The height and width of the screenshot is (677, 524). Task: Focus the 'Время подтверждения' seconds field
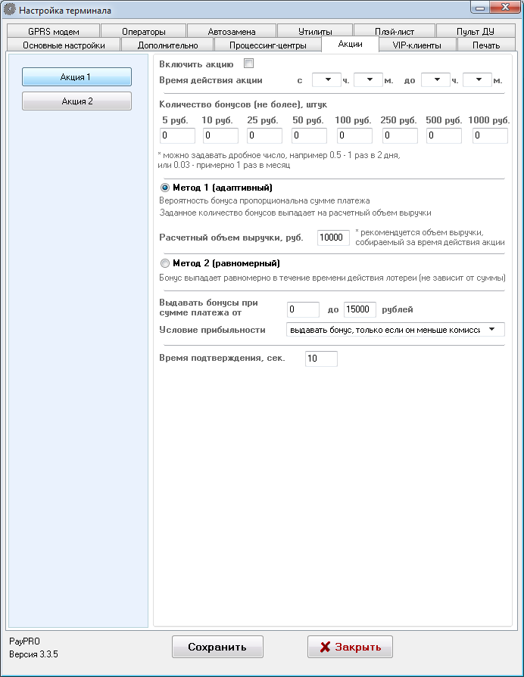coord(321,359)
